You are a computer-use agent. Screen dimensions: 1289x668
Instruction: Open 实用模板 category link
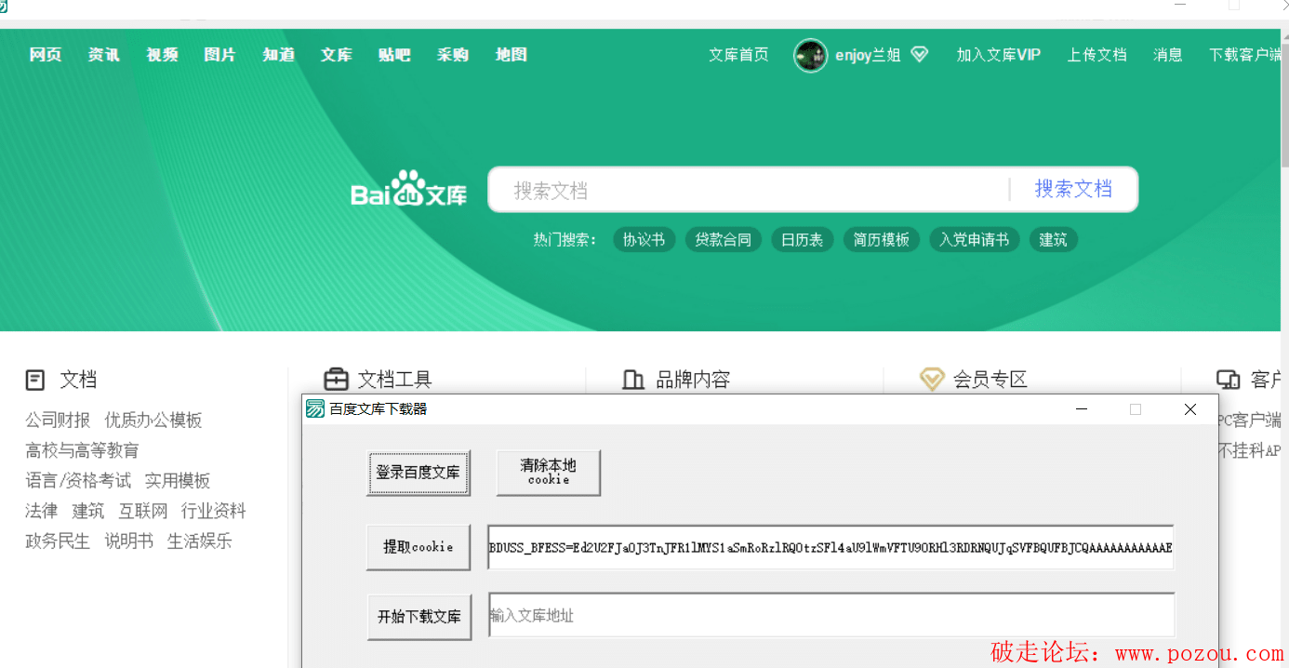178,481
